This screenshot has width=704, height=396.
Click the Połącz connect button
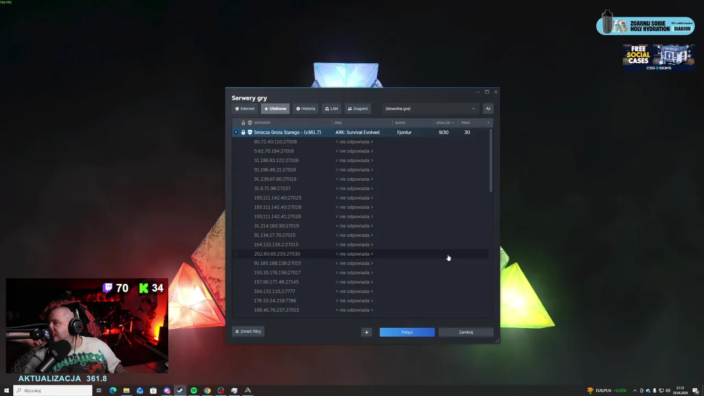pos(407,332)
